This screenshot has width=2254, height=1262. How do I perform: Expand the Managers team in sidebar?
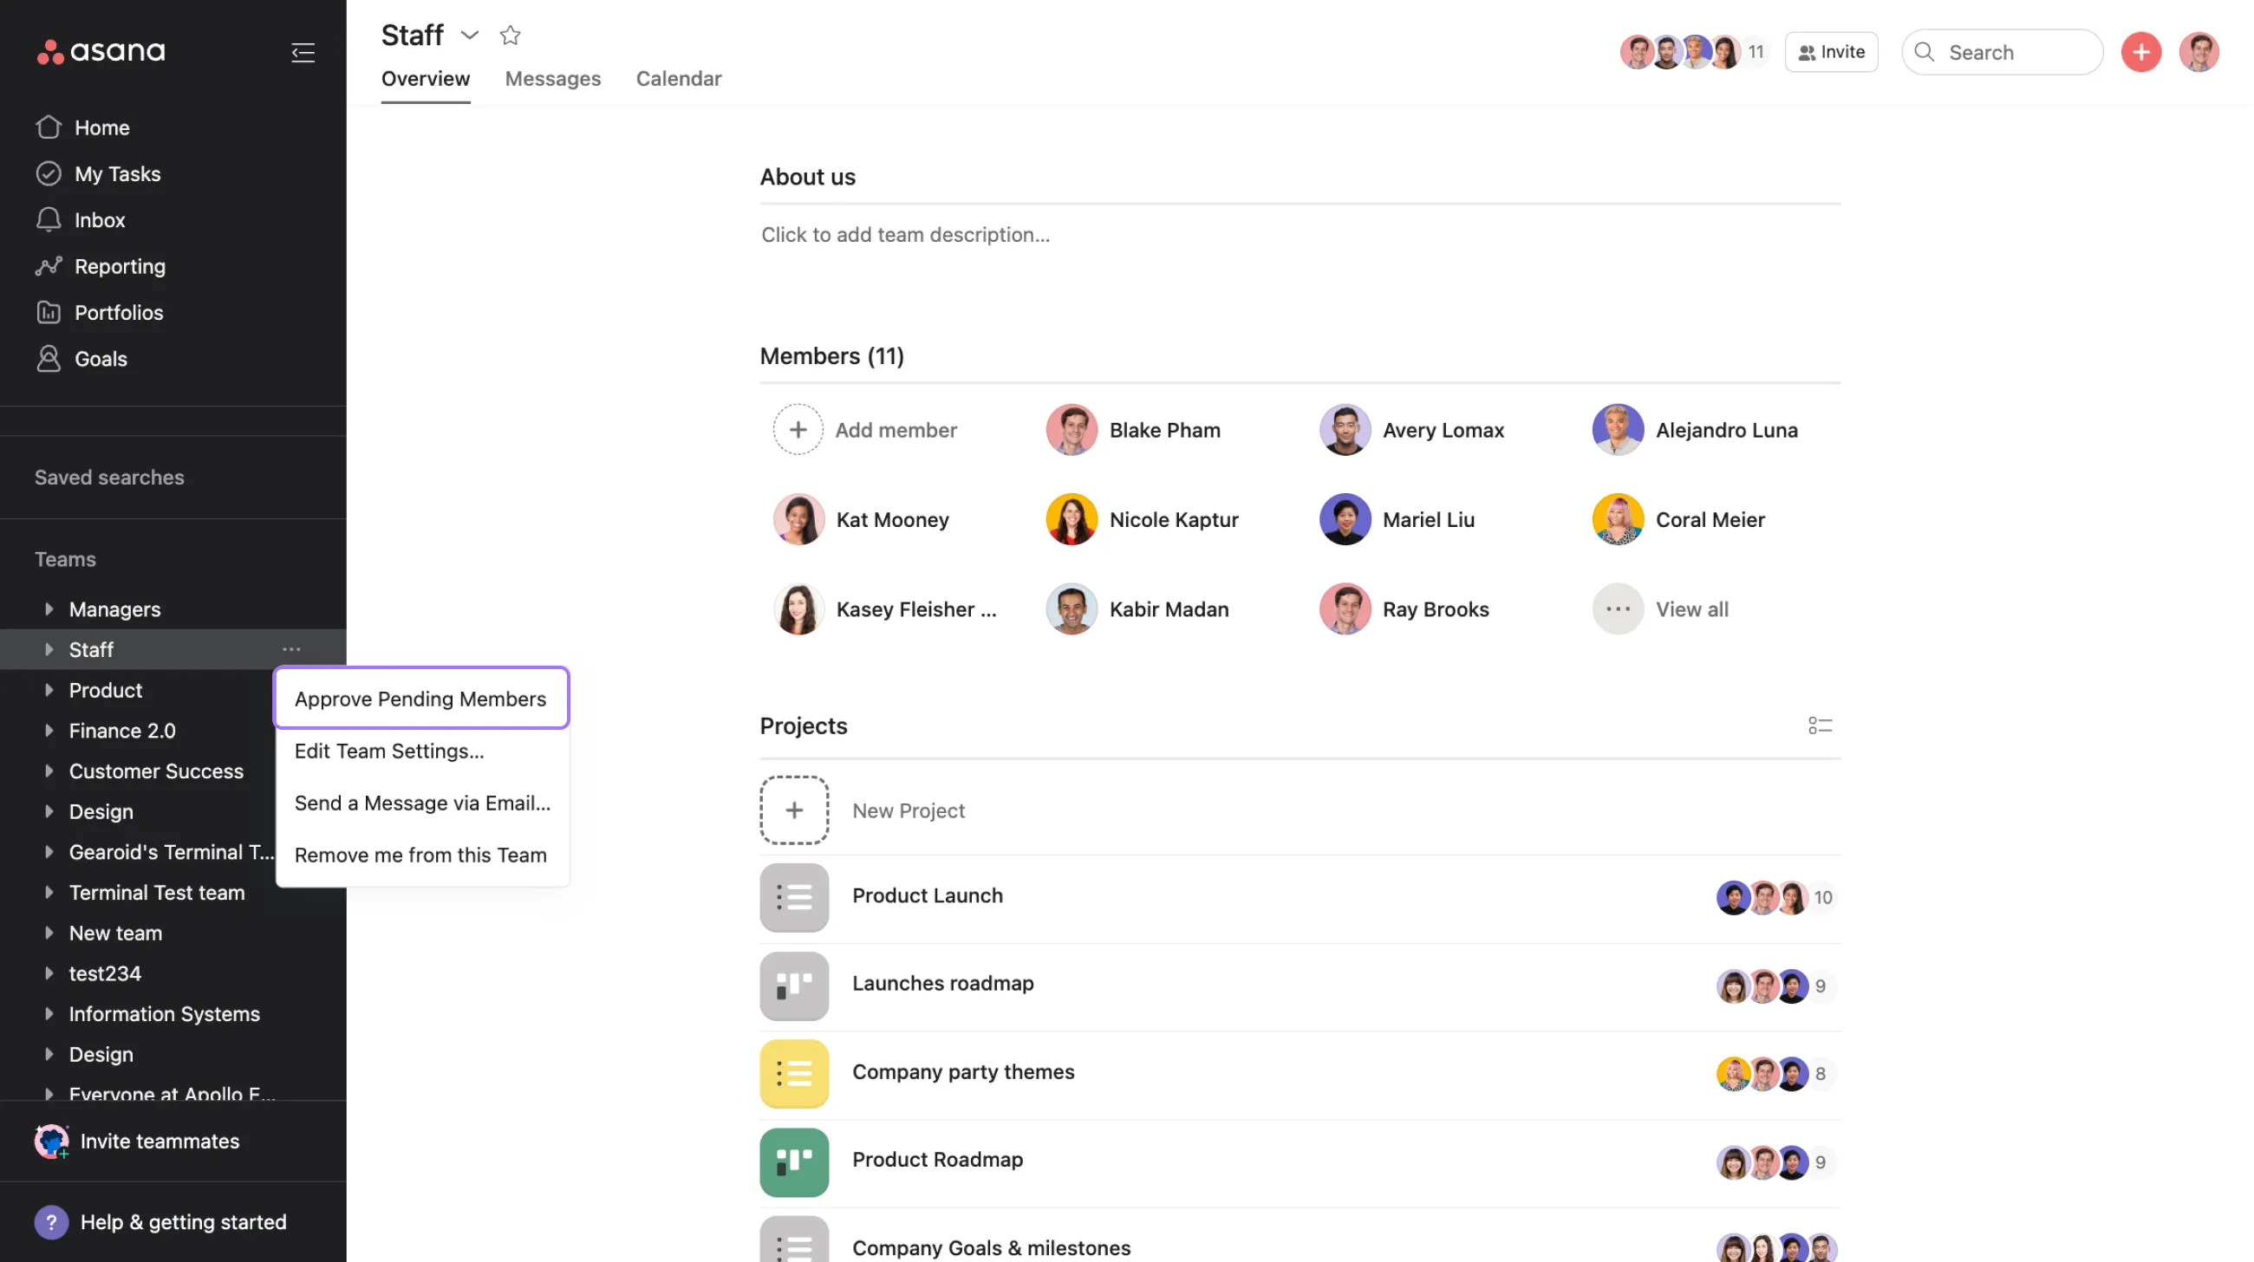click(x=49, y=608)
